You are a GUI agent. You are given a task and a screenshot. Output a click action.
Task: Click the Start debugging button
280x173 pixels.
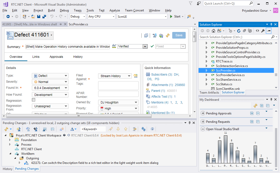coord(175,16)
